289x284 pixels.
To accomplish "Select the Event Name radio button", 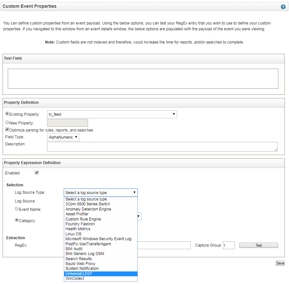I will (16, 209).
